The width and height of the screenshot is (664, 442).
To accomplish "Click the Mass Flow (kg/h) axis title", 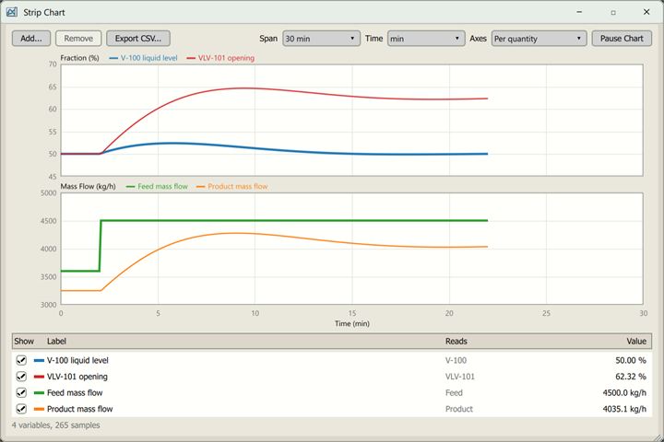I will 89,186.
